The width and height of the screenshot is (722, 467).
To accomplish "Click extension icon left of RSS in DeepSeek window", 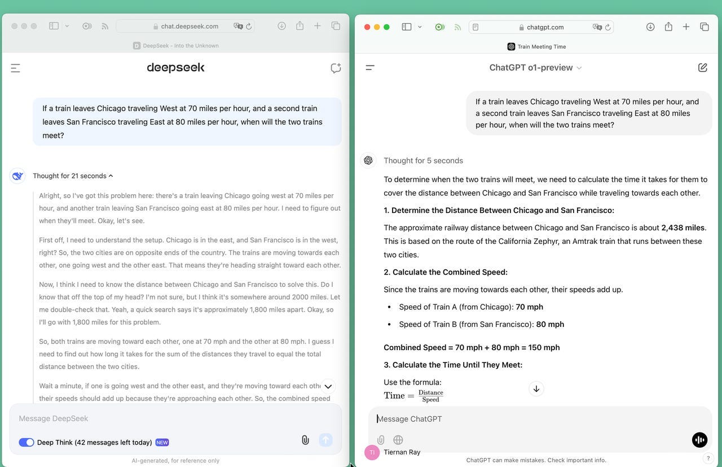I will pos(87,26).
